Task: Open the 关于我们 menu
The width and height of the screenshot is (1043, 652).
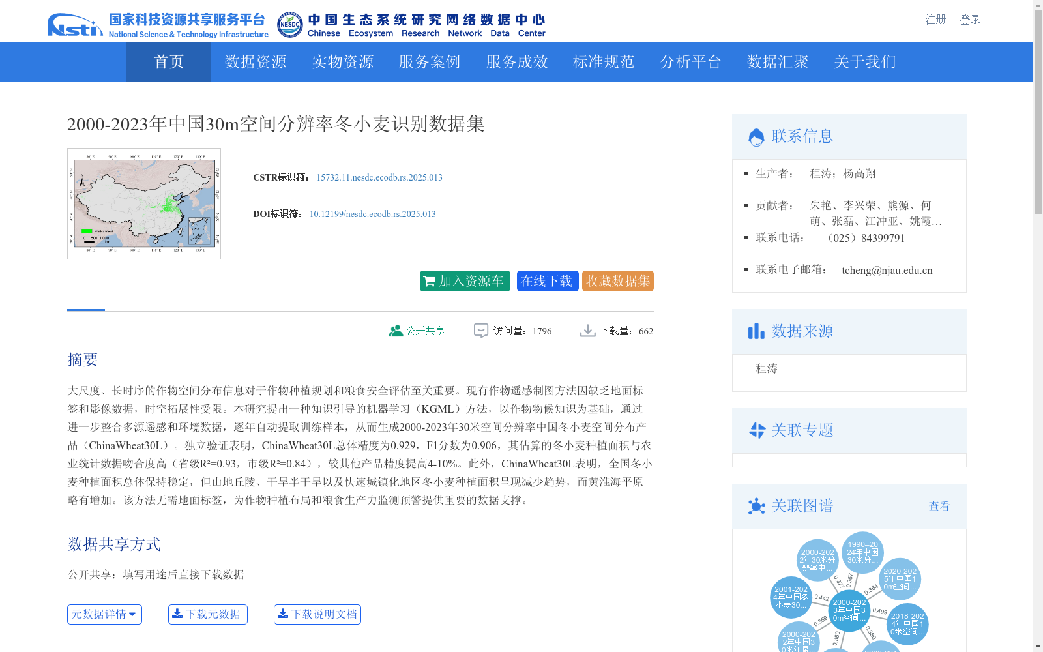Action: click(x=865, y=62)
